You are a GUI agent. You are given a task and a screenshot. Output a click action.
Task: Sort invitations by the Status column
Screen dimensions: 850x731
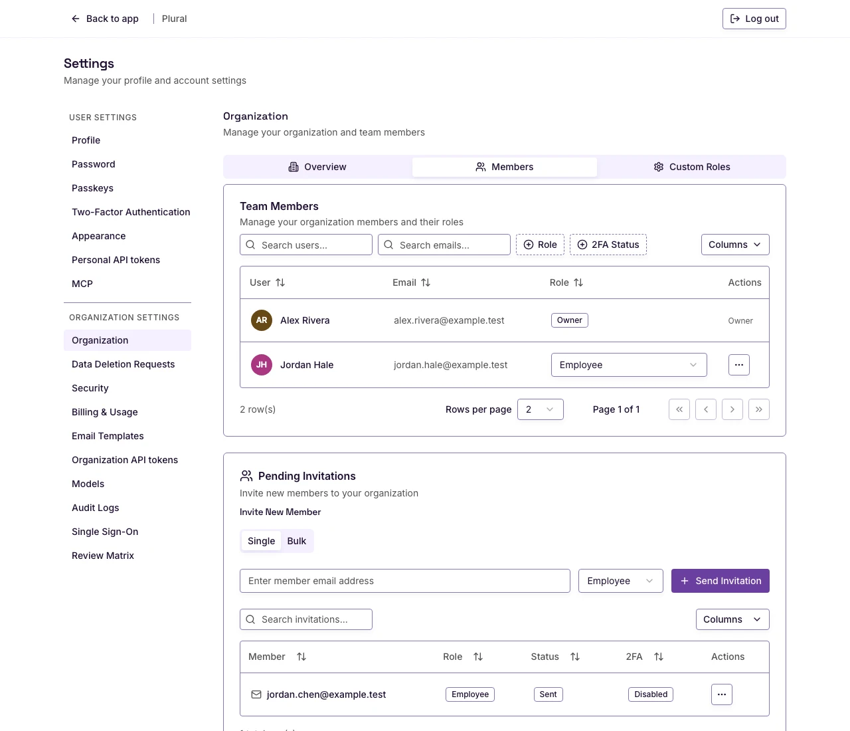(575, 657)
